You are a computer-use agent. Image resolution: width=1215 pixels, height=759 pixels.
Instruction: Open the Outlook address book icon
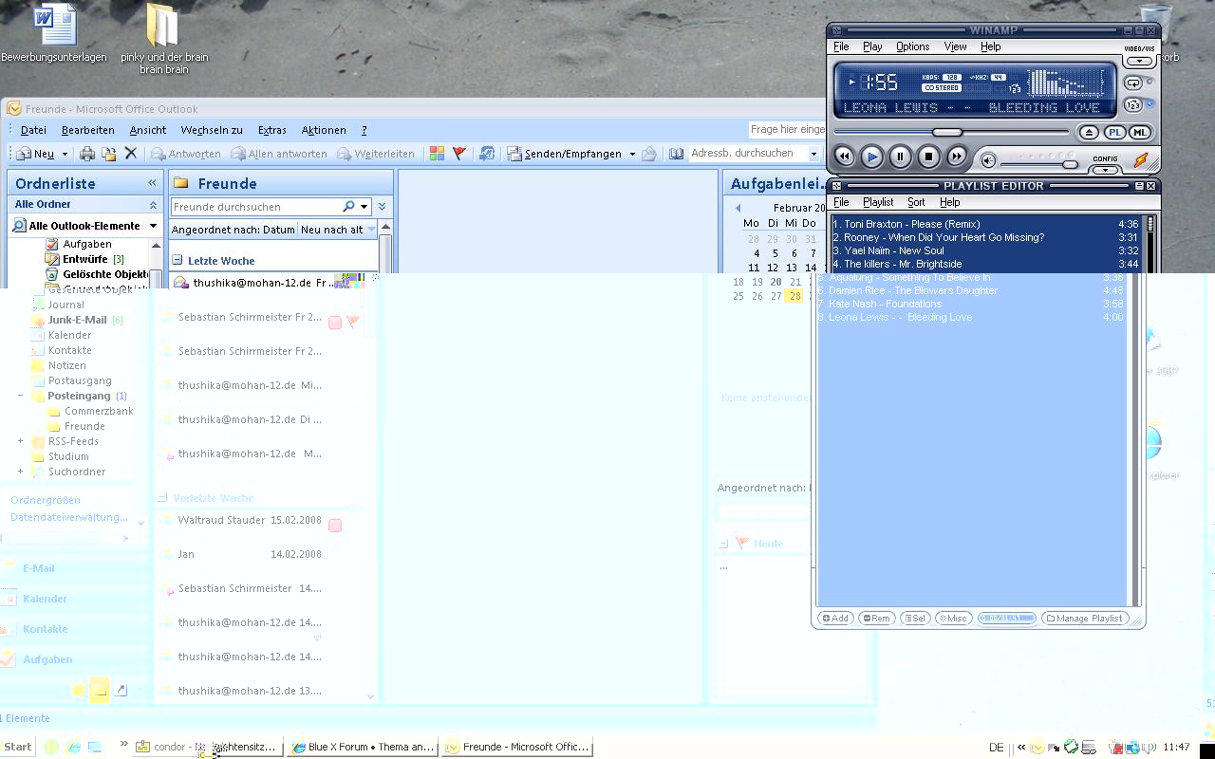coord(676,154)
